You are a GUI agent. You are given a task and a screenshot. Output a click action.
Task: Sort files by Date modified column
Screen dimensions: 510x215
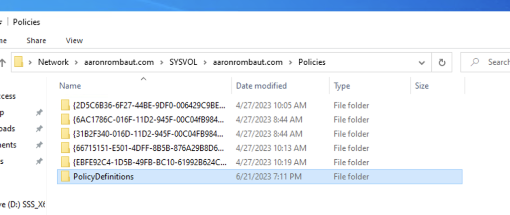pyautogui.click(x=261, y=86)
